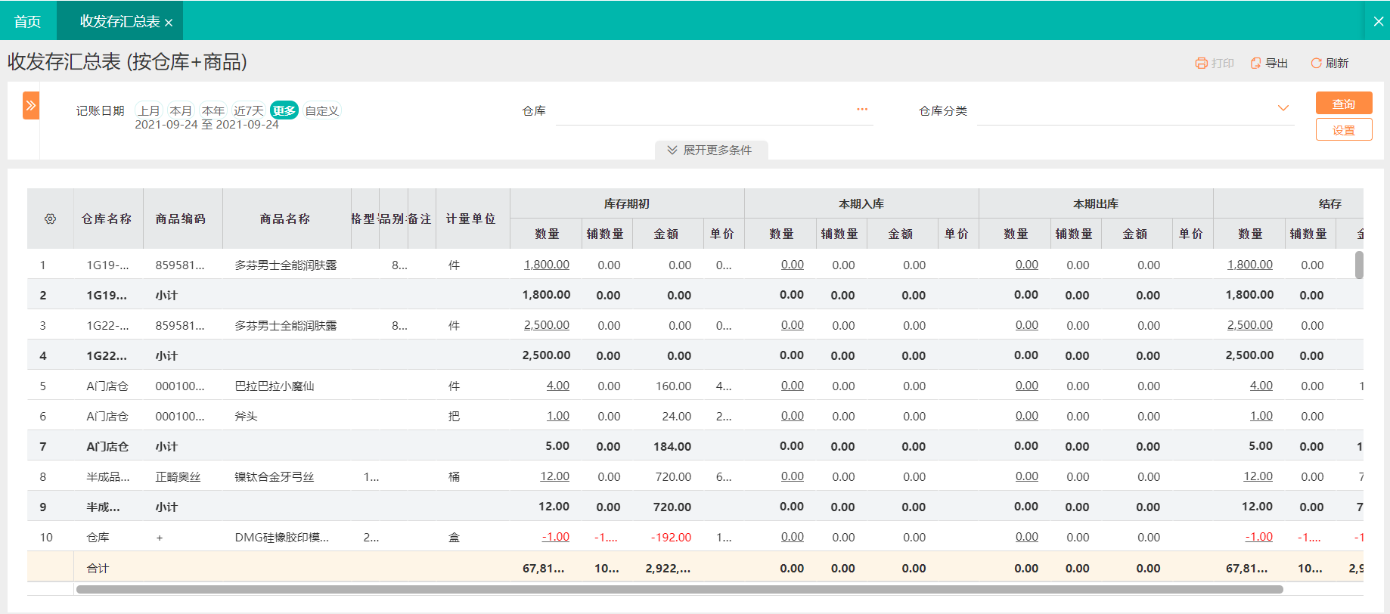Viewport: 1390px width, 614px height.
Task: Expand more conditions via 展开更多条件
Action: (x=711, y=150)
